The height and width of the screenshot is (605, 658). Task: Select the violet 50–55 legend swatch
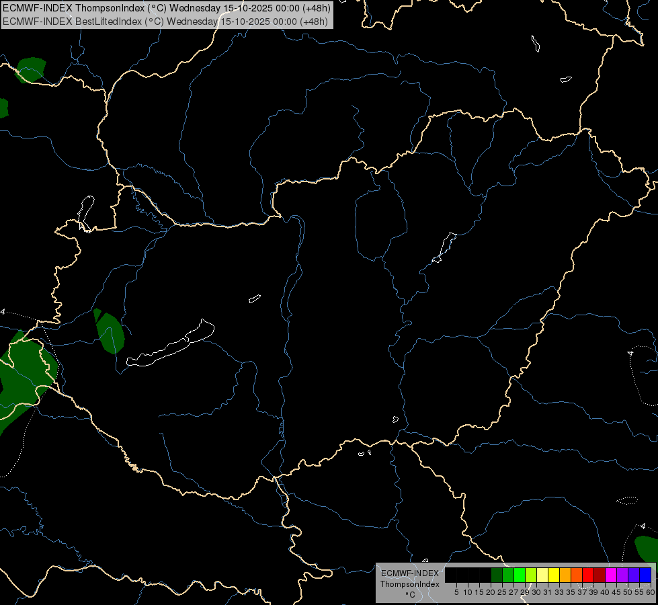click(x=634, y=575)
